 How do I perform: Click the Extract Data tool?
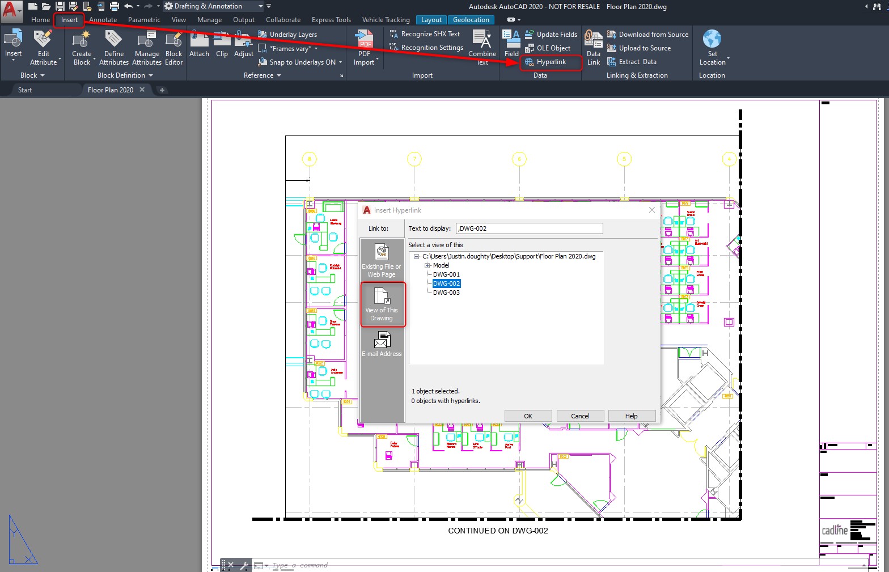(632, 62)
